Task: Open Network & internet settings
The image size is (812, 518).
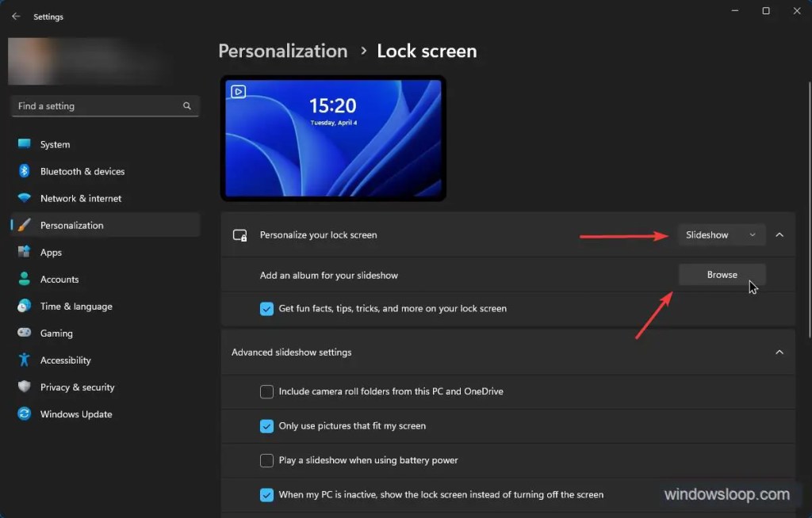Action: pos(105,198)
